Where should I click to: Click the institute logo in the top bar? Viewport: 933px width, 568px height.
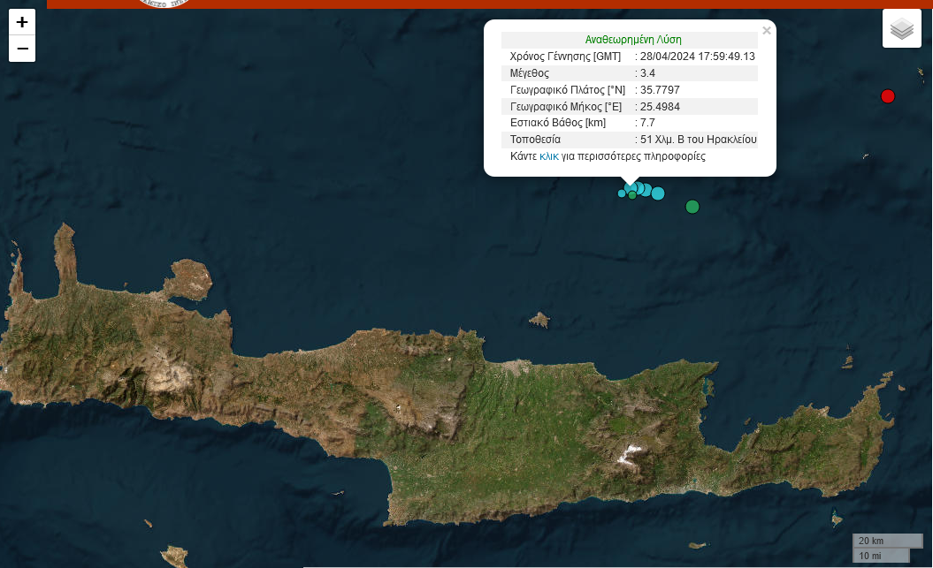tap(165, 3)
